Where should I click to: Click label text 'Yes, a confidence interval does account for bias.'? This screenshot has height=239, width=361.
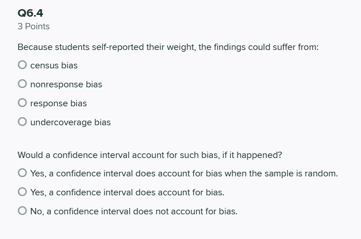127,192
